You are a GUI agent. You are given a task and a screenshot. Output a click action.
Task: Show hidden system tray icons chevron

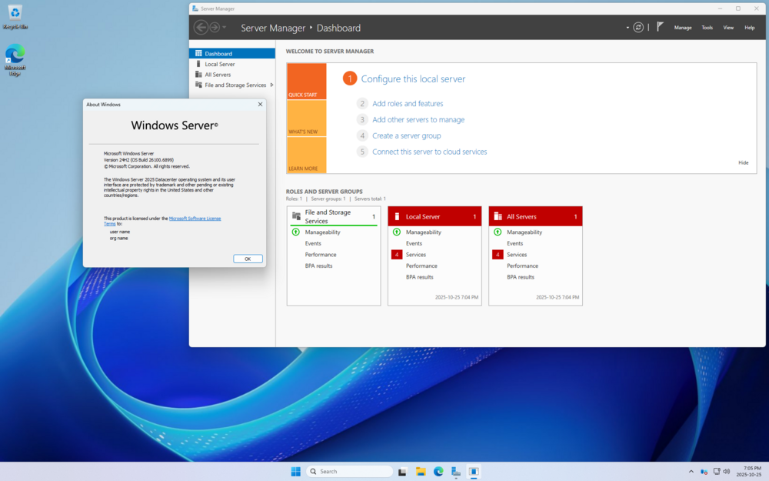[x=691, y=472]
